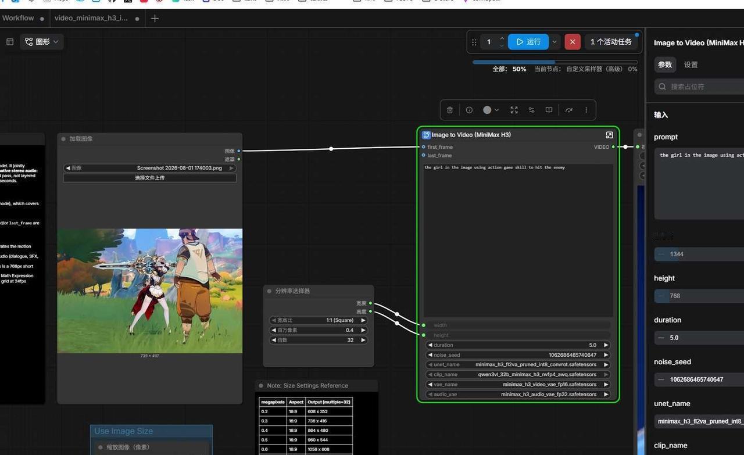Toggle the sidebar panel layout icon
744x455 pixels.
[x=10, y=42]
